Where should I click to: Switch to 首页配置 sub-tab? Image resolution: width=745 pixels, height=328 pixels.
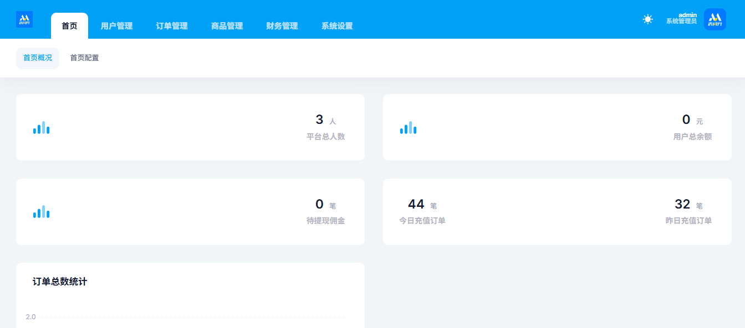(84, 58)
